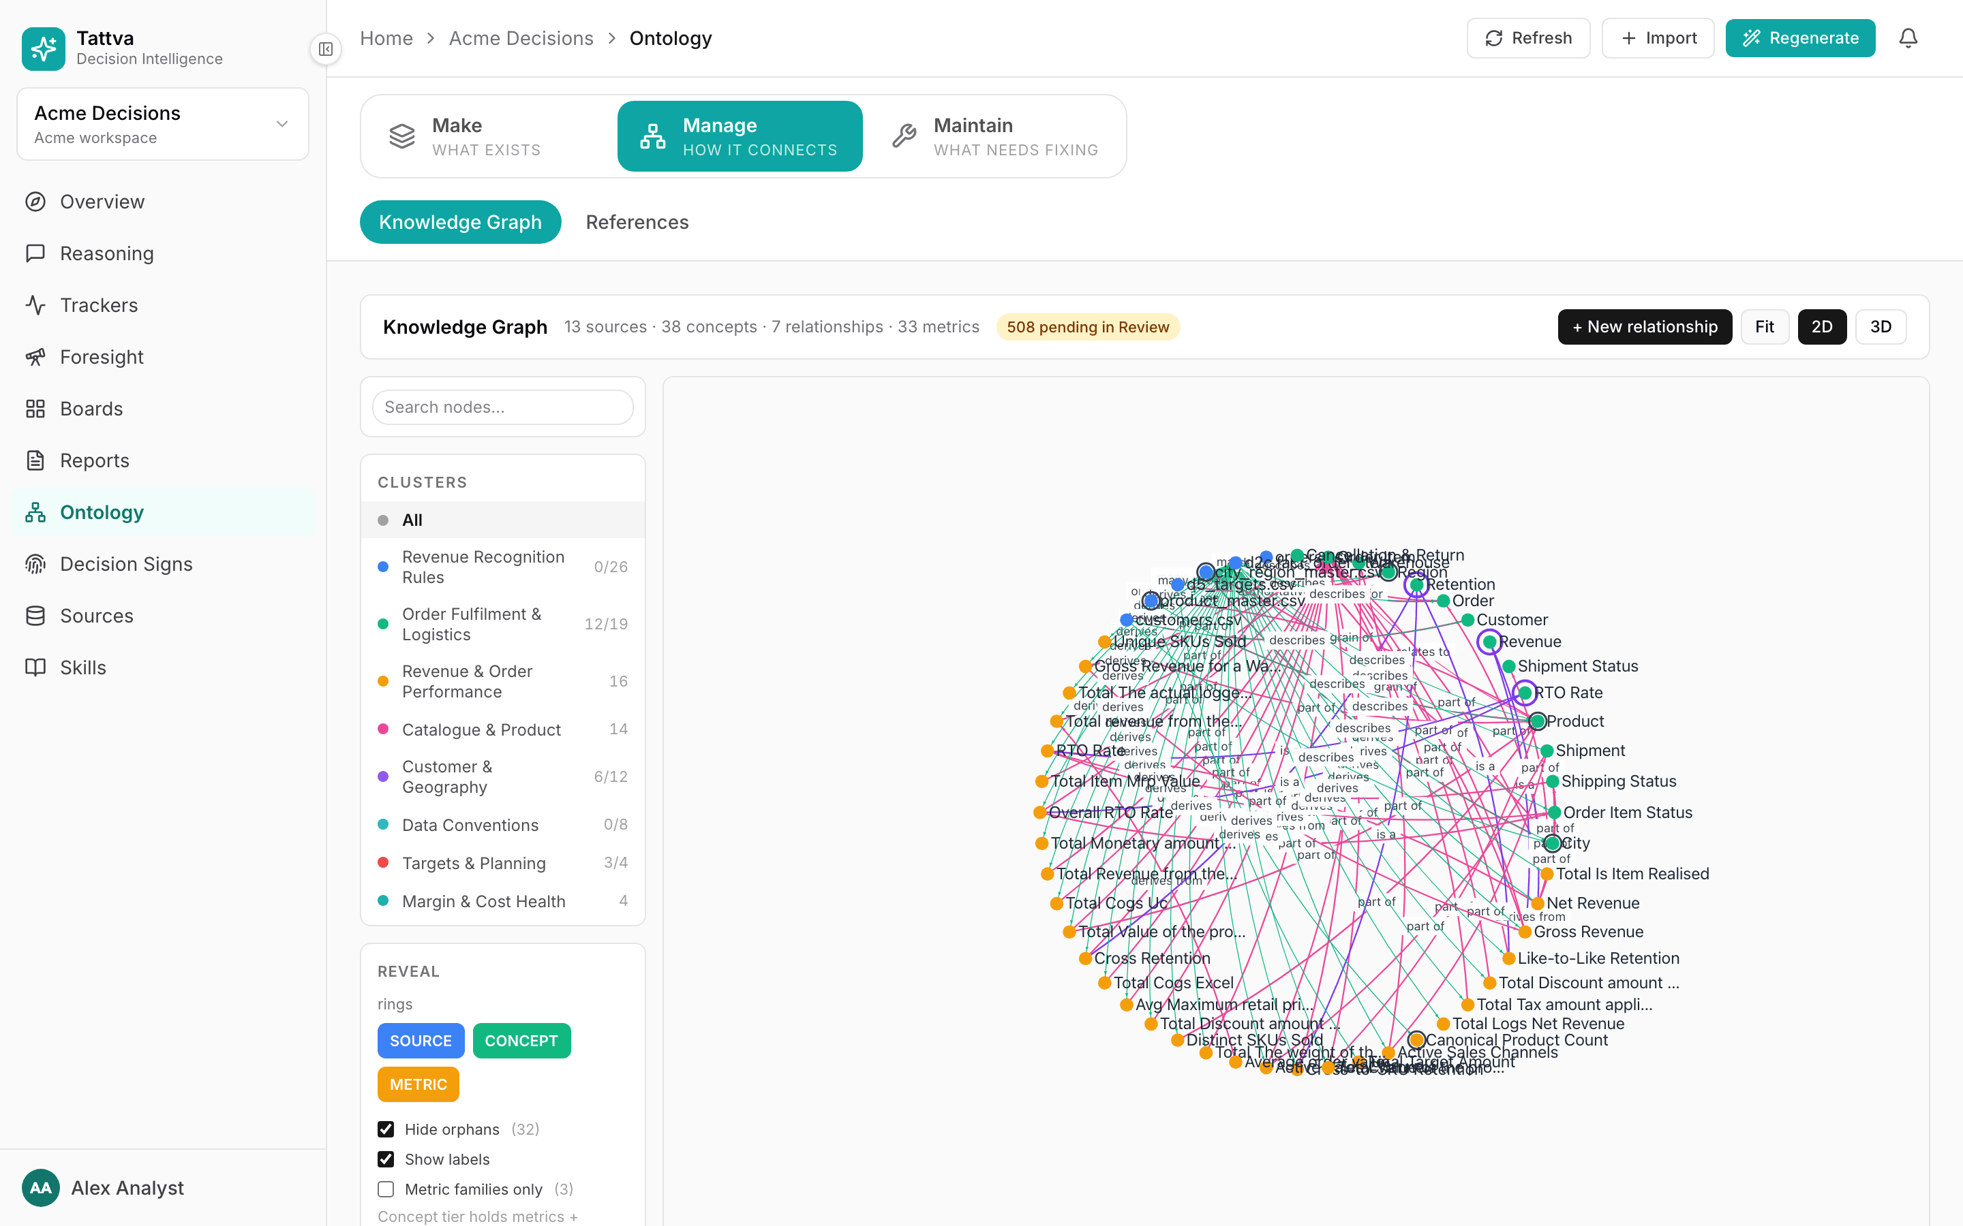The height and width of the screenshot is (1226, 1963).
Task: Toggle the Show labels checkbox
Action: [386, 1159]
